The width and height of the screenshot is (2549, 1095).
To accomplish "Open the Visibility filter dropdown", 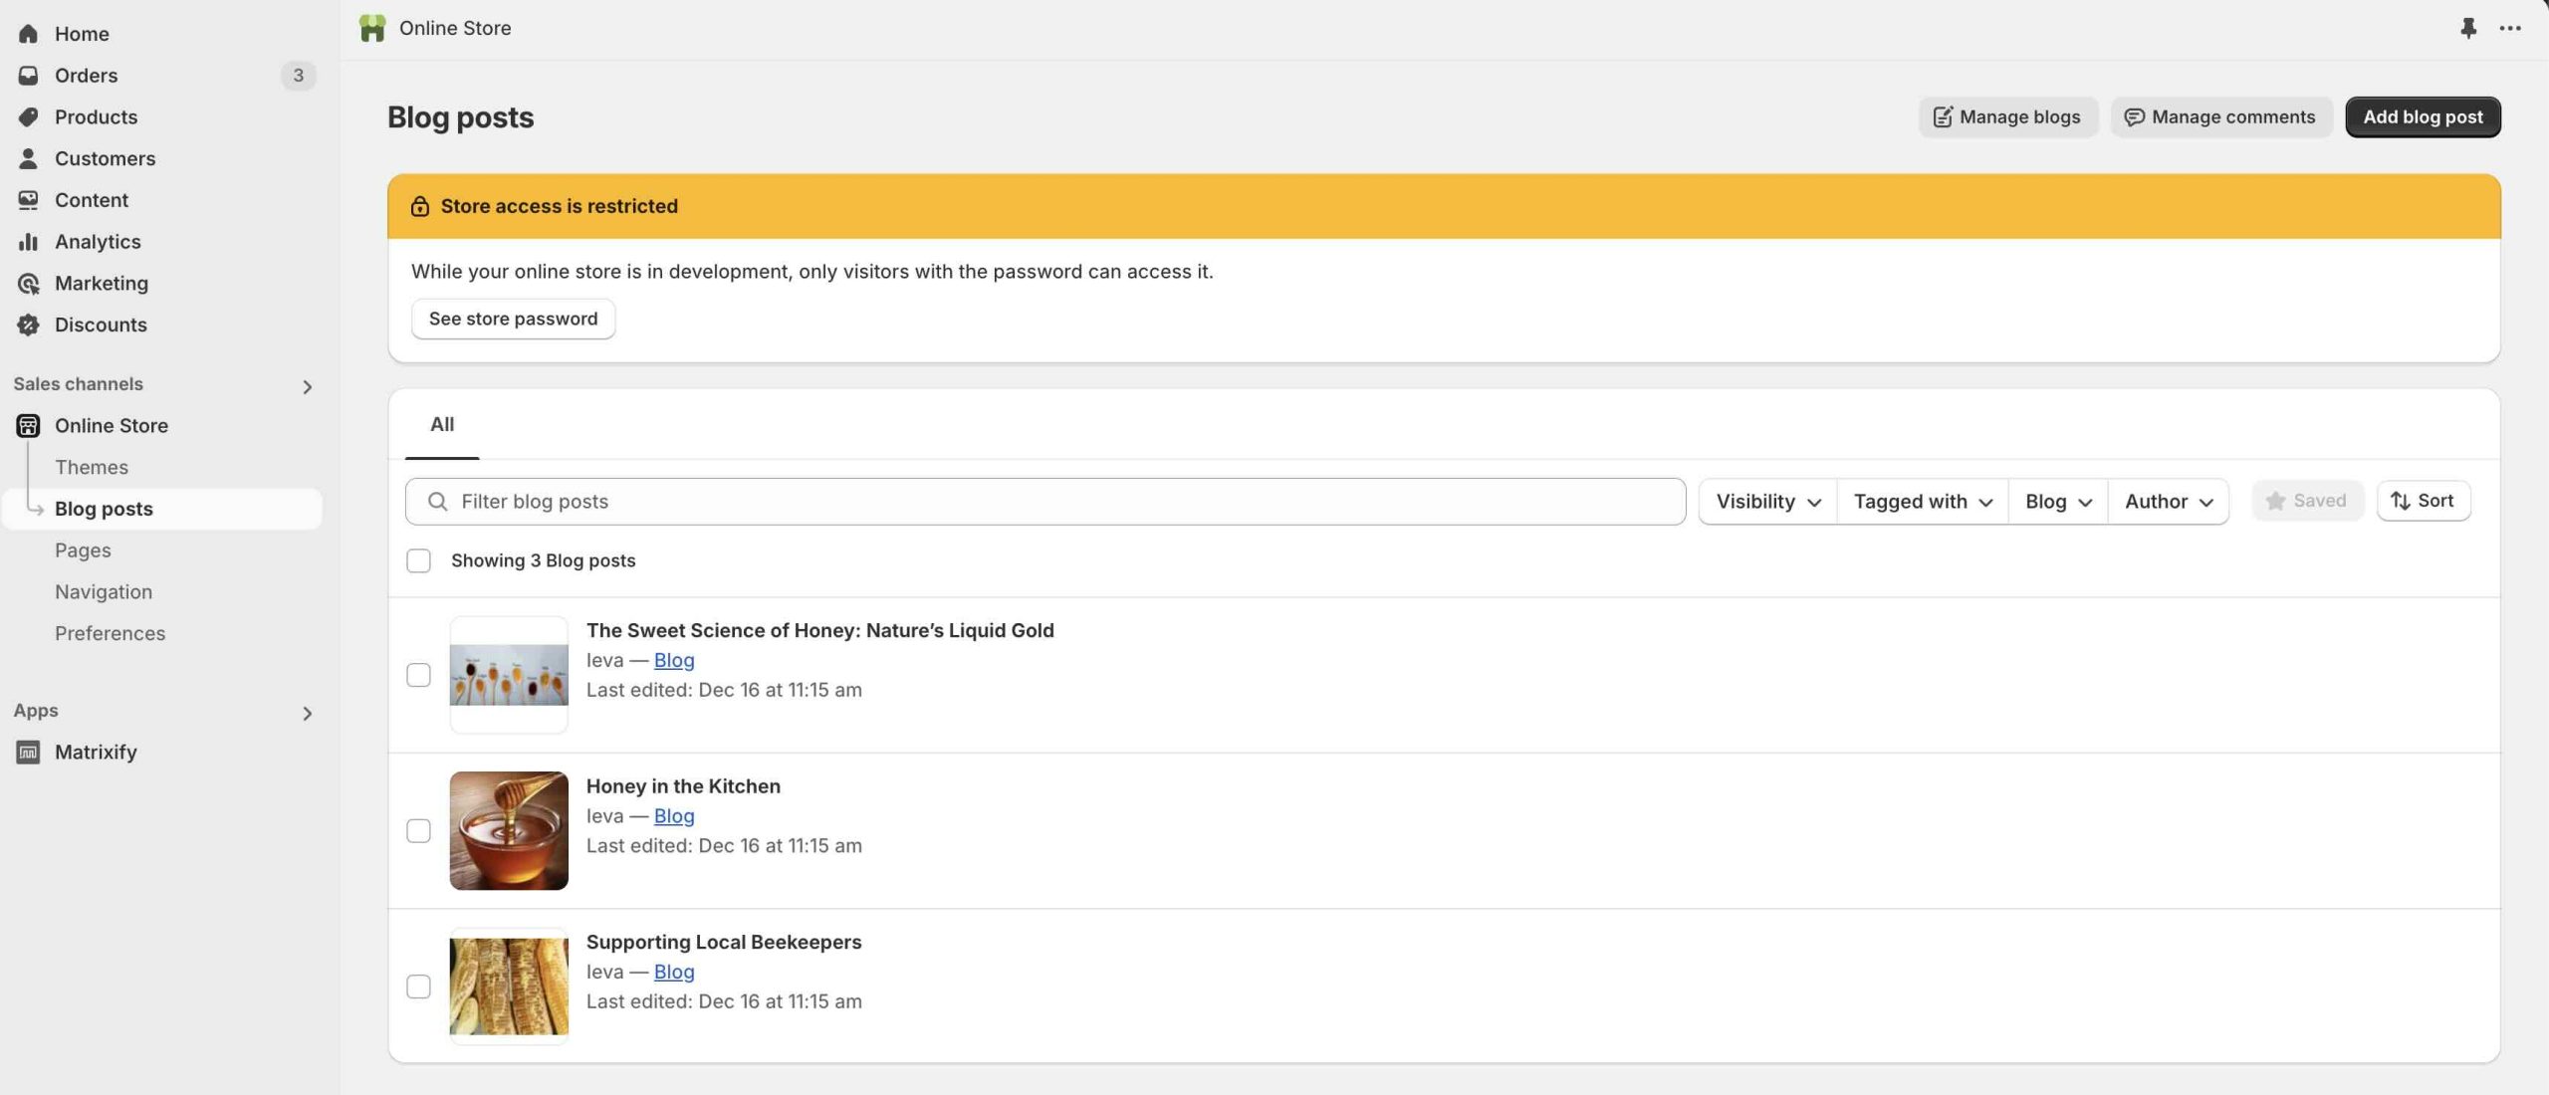I will pos(1767,502).
